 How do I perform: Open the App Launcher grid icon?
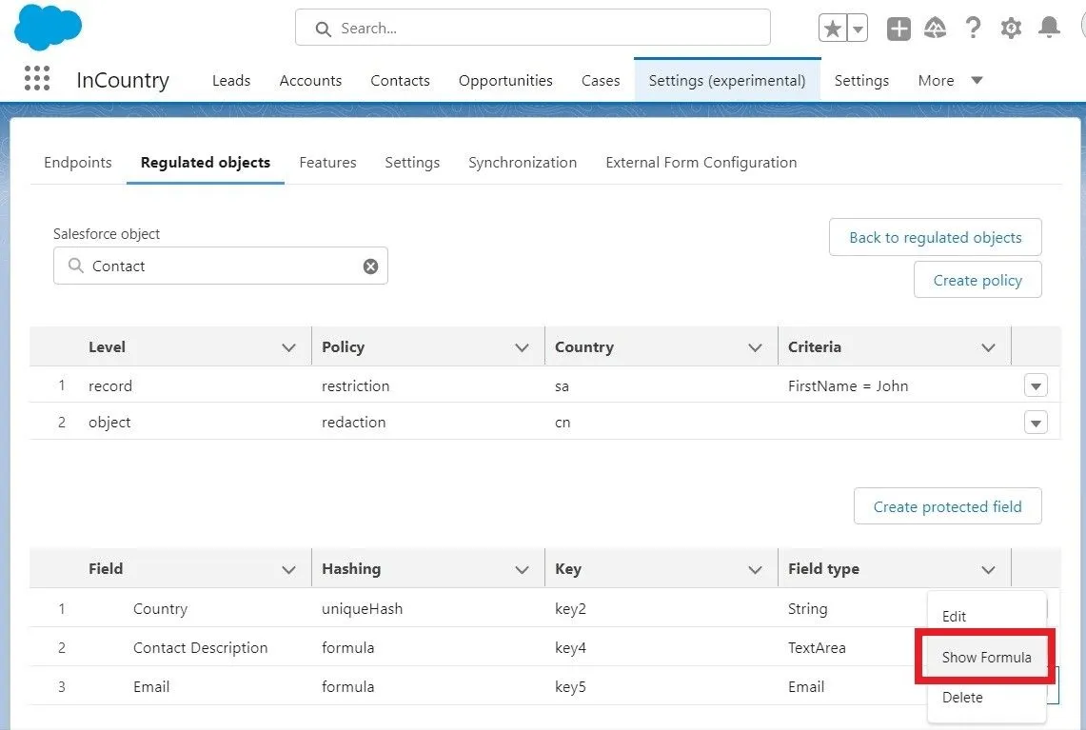point(36,79)
